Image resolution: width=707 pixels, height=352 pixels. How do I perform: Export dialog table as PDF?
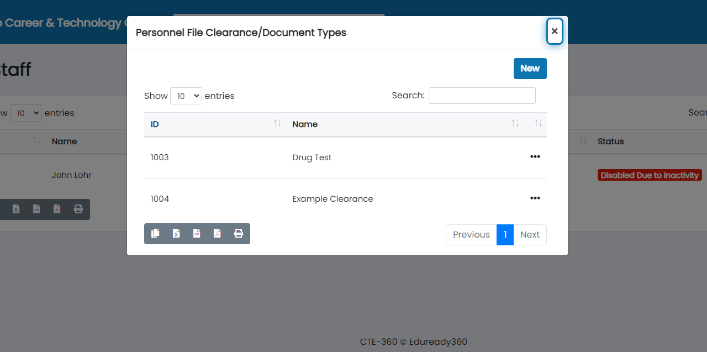pos(217,234)
